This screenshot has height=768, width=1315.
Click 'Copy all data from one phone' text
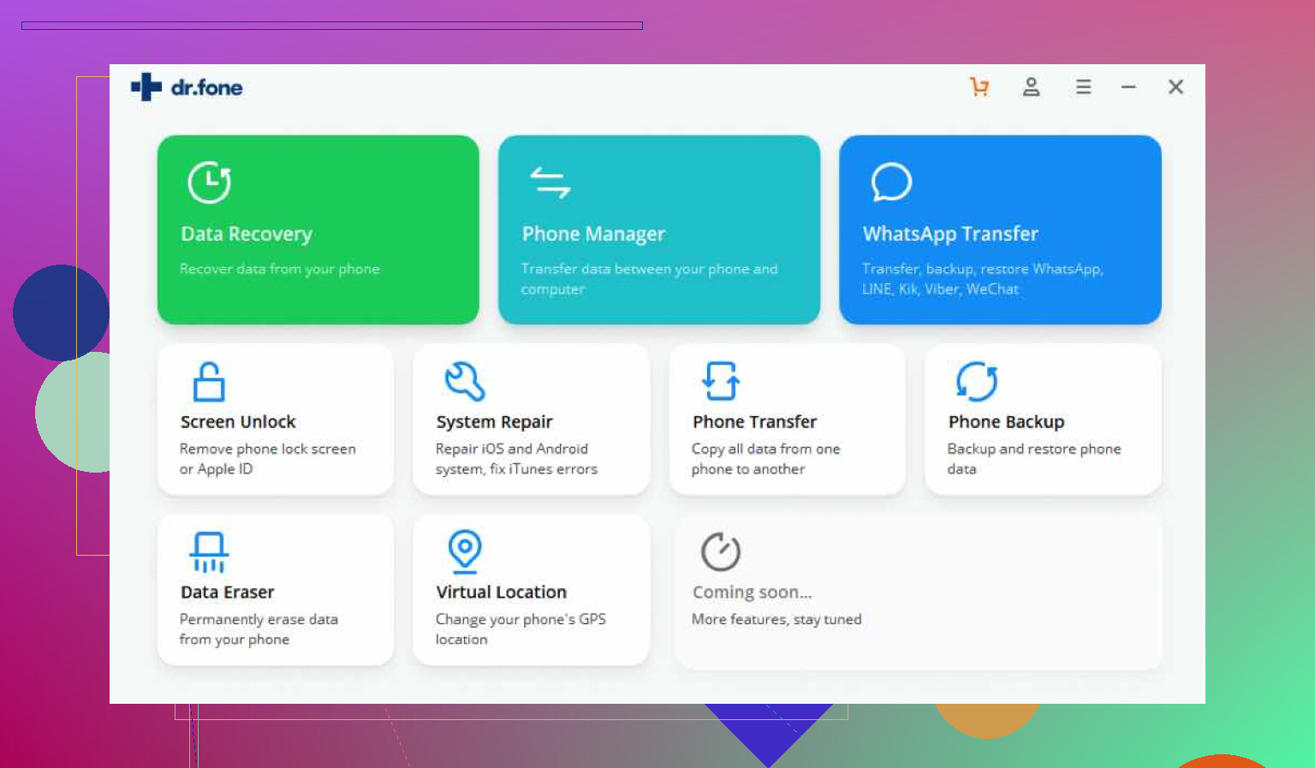pyautogui.click(x=765, y=459)
